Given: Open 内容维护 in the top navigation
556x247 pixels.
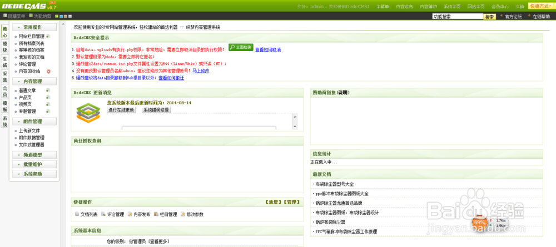Looking at the screenshot, I should tap(429, 7).
